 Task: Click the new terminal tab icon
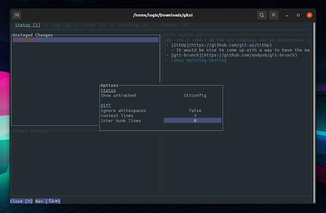(17, 15)
